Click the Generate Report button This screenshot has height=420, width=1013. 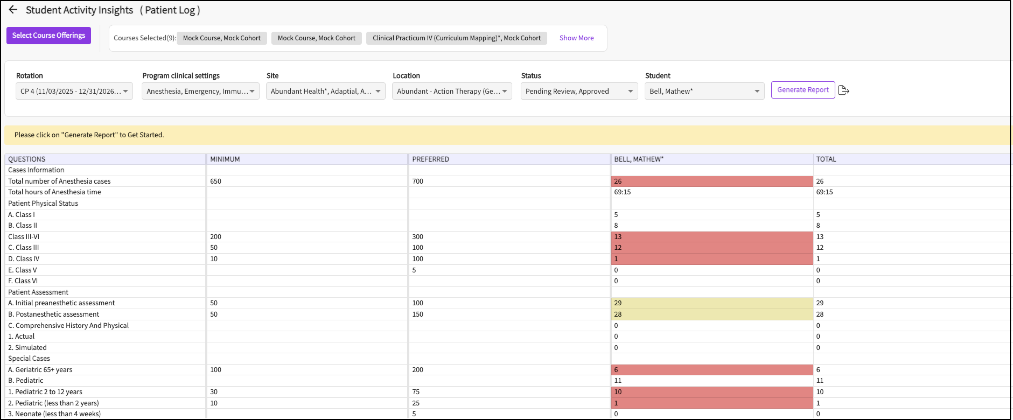coord(803,90)
